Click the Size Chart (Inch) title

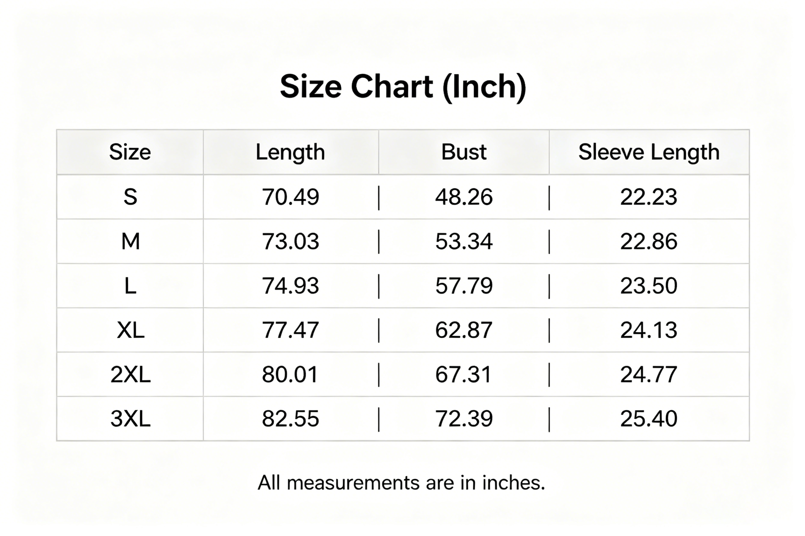point(403,87)
